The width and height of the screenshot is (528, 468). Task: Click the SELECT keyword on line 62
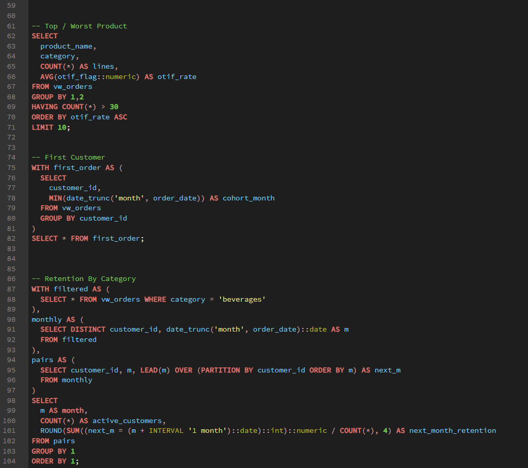pos(44,36)
